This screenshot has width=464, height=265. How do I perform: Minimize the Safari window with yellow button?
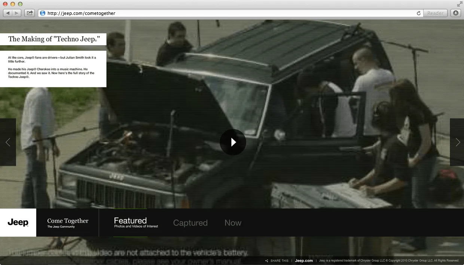tap(13, 4)
